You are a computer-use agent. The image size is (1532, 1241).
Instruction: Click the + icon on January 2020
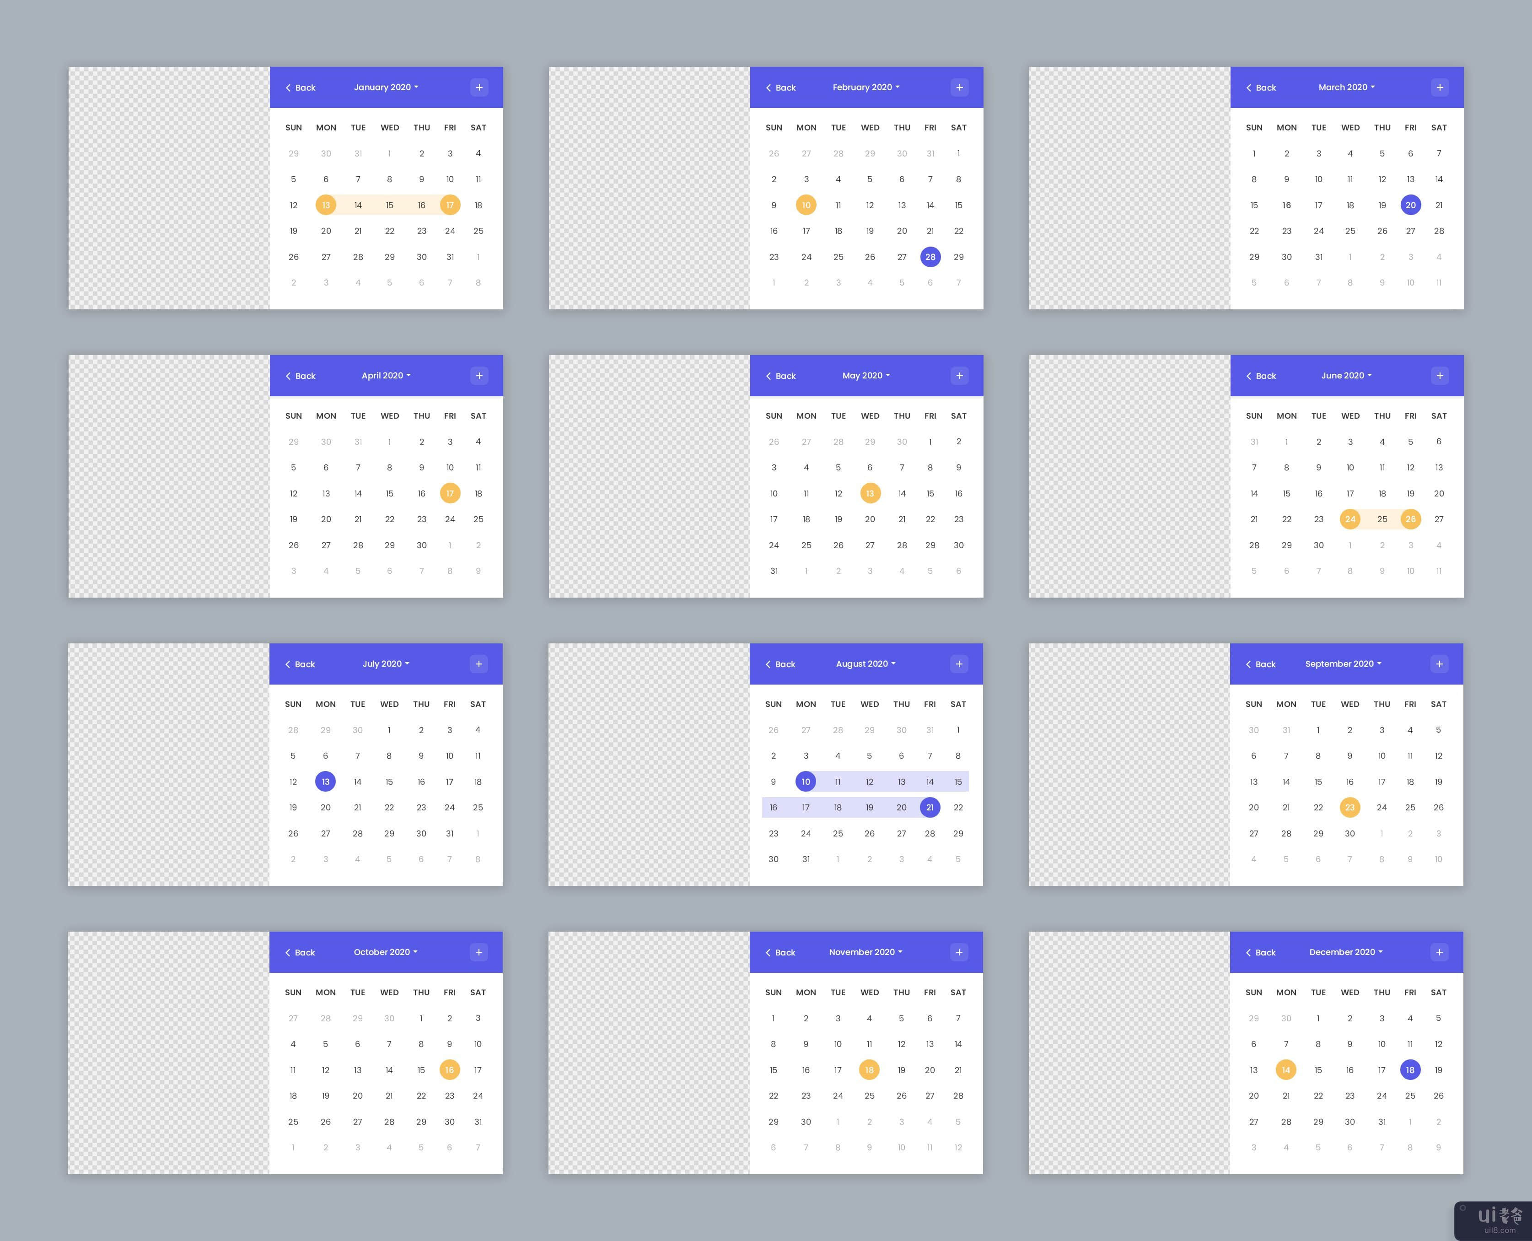pos(480,87)
